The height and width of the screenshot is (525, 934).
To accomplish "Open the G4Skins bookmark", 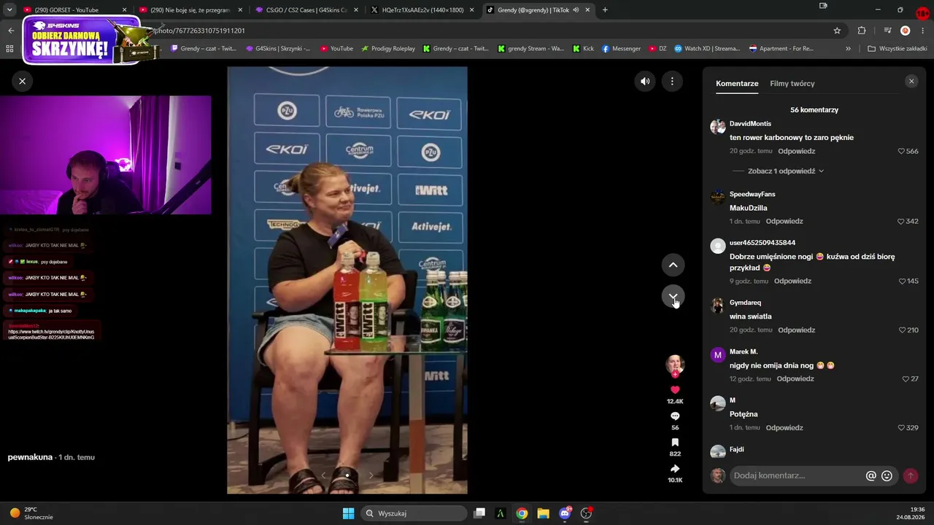I will pos(277,49).
